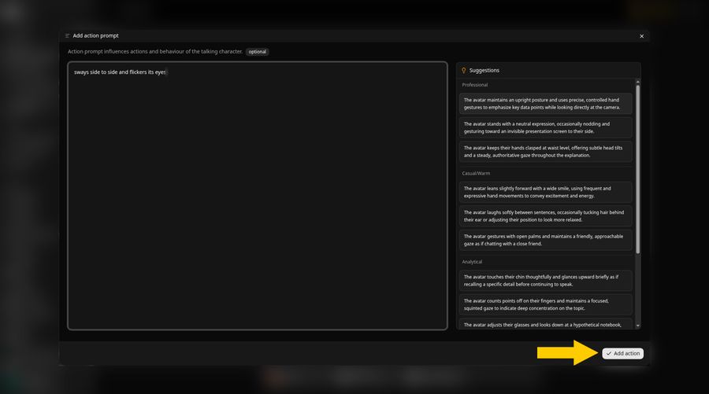Screen dimensions: 709x394
Task: Click the Suggestions panel title
Action: pos(484,71)
